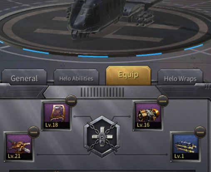
Task: Click the Lv.21 level label
Action: click(14, 156)
